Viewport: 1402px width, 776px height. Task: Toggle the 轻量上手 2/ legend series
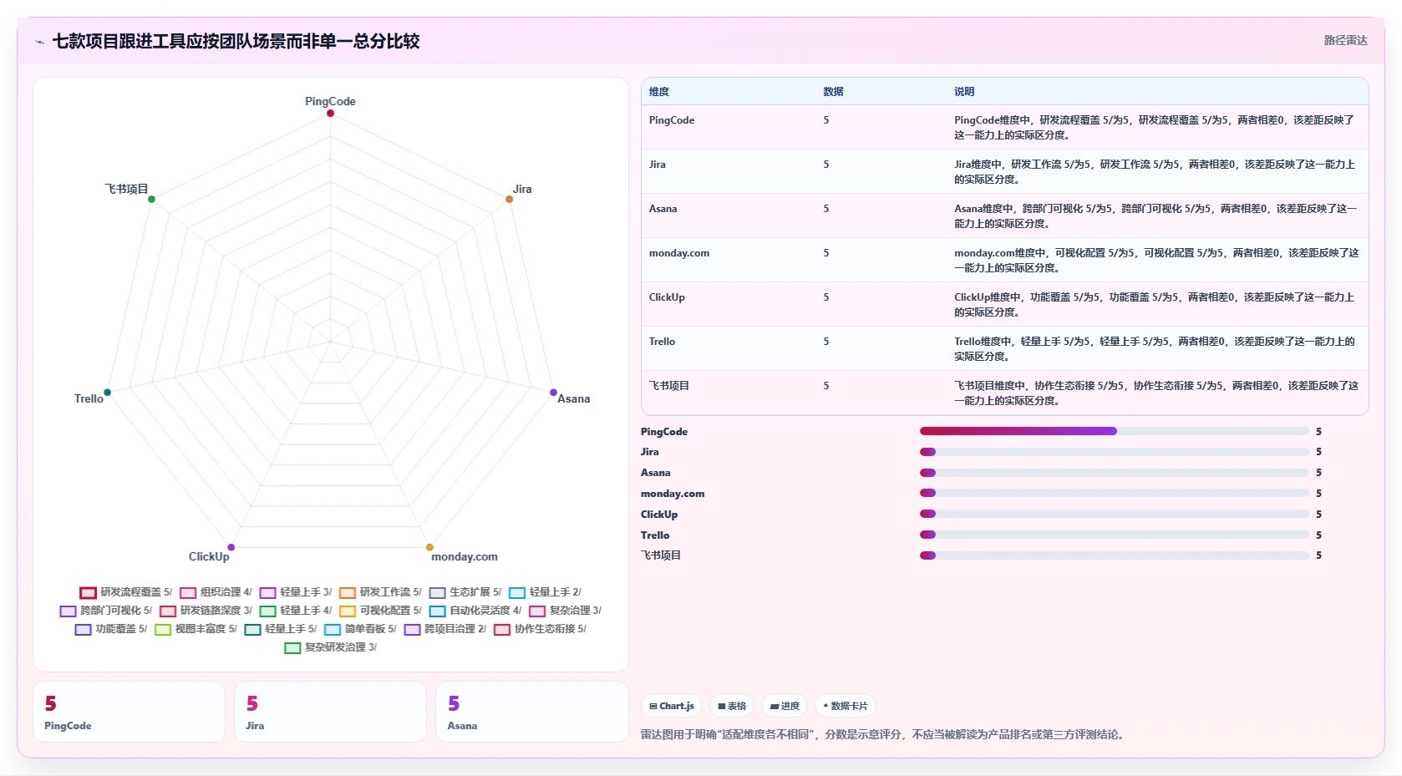coord(545,592)
